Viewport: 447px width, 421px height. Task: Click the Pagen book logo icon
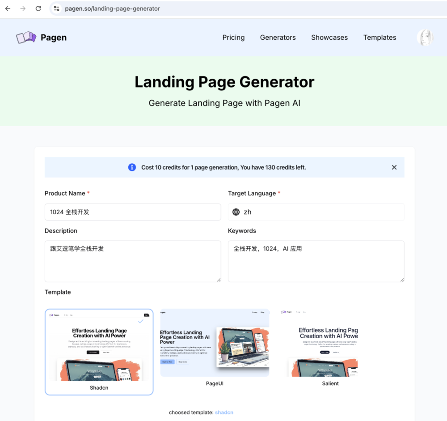(x=26, y=38)
